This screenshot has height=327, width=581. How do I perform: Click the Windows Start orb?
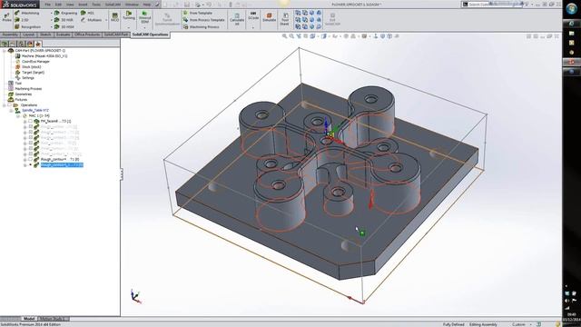pos(571,9)
